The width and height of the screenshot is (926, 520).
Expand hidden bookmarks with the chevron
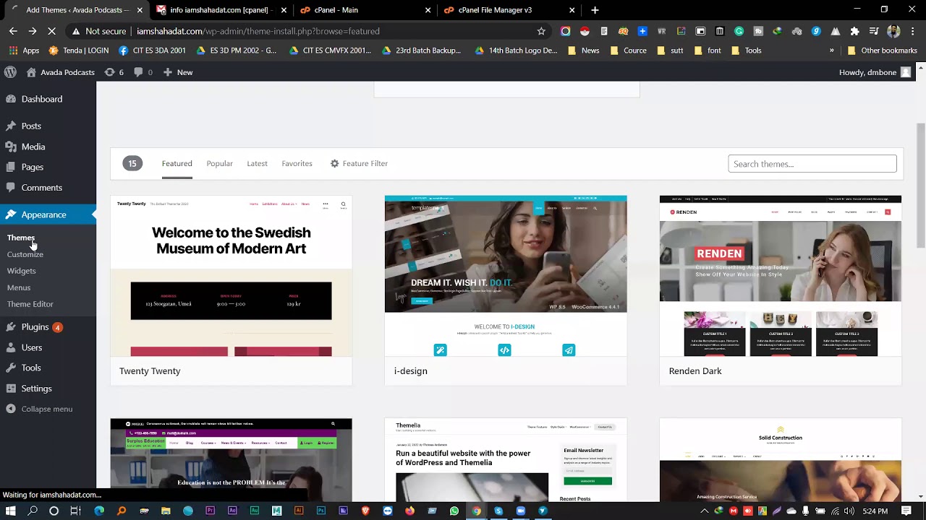point(831,51)
